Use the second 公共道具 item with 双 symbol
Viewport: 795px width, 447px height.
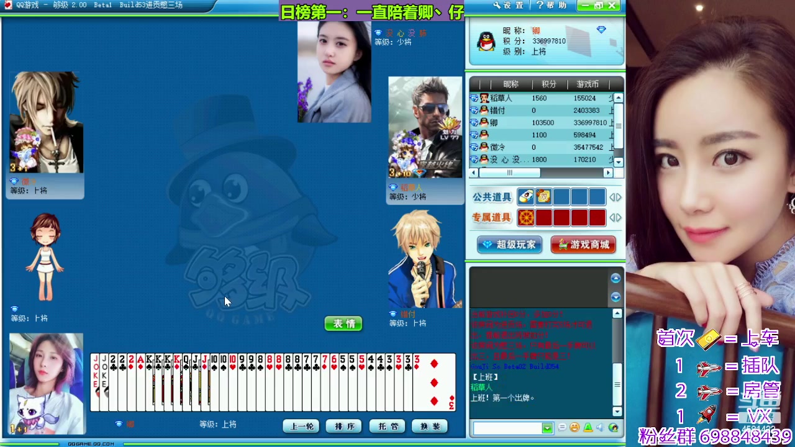543,197
